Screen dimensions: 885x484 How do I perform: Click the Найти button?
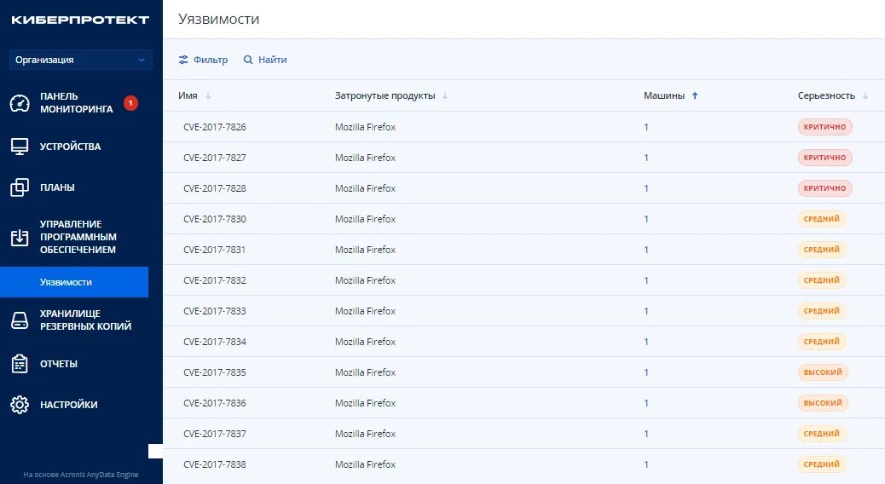pos(264,60)
